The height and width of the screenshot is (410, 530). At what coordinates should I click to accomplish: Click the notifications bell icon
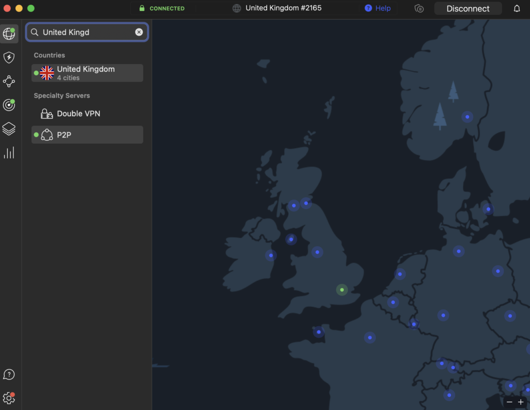[x=517, y=8]
